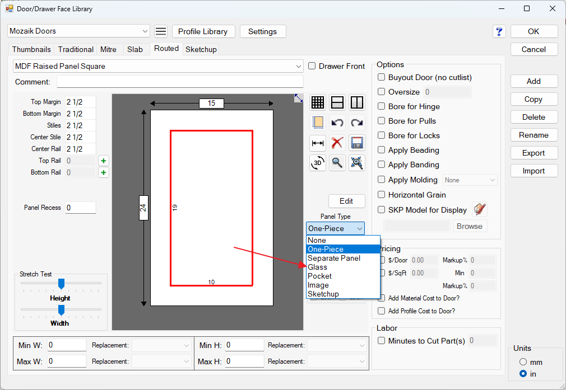Viewport: 566px width, 390px height.
Task: Click the horizontal split panel icon
Action: 337,102
